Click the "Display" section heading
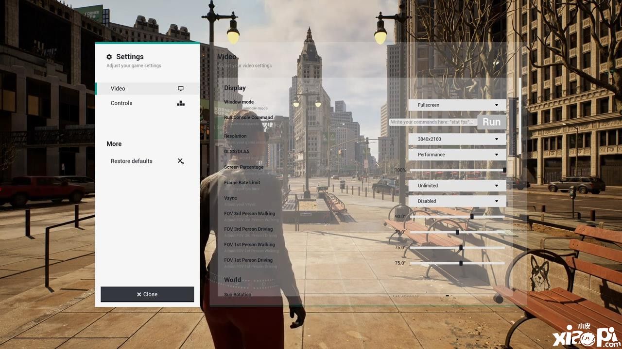 pos(235,88)
